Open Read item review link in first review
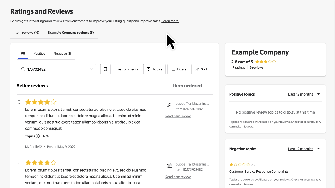The image size is (335, 188). pyautogui.click(x=178, y=116)
